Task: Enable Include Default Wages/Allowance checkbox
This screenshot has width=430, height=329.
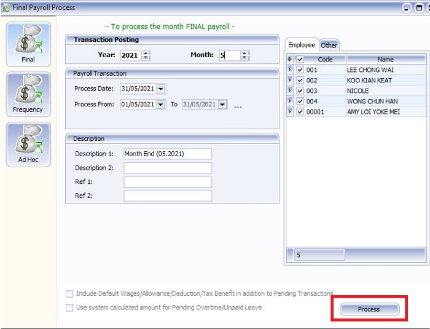Action: click(x=69, y=294)
